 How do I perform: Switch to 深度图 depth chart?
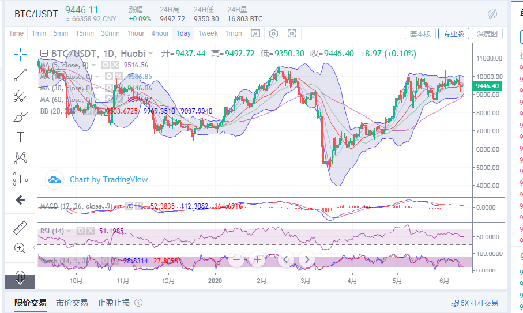(487, 33)
